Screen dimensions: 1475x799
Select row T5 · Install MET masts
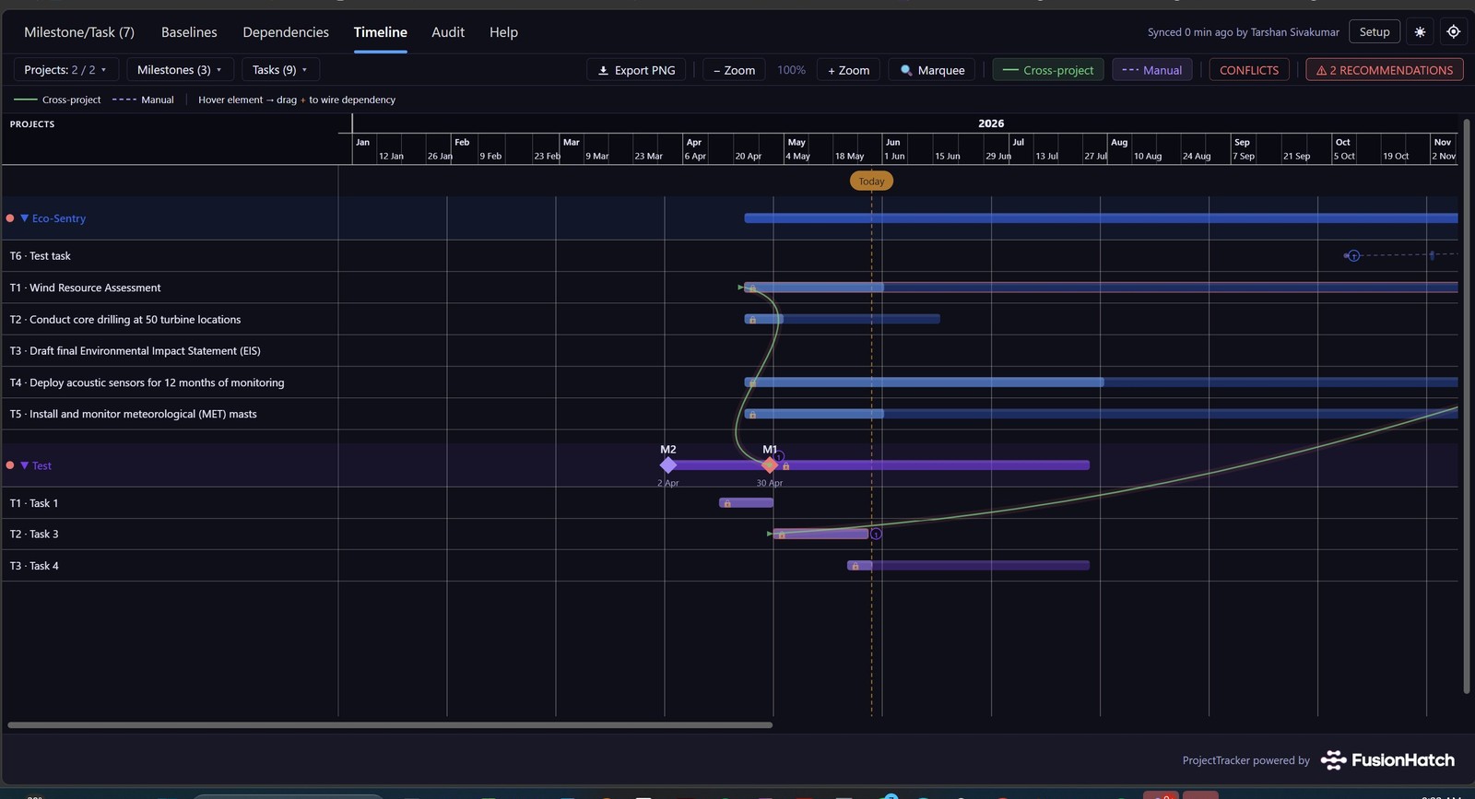coord(170,414)
